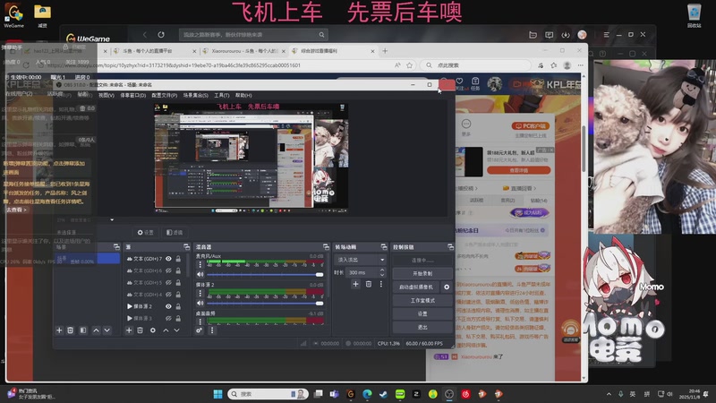Delete the selected source in OBS sources panel
716x403 pixels.
(x=141, y=330)
